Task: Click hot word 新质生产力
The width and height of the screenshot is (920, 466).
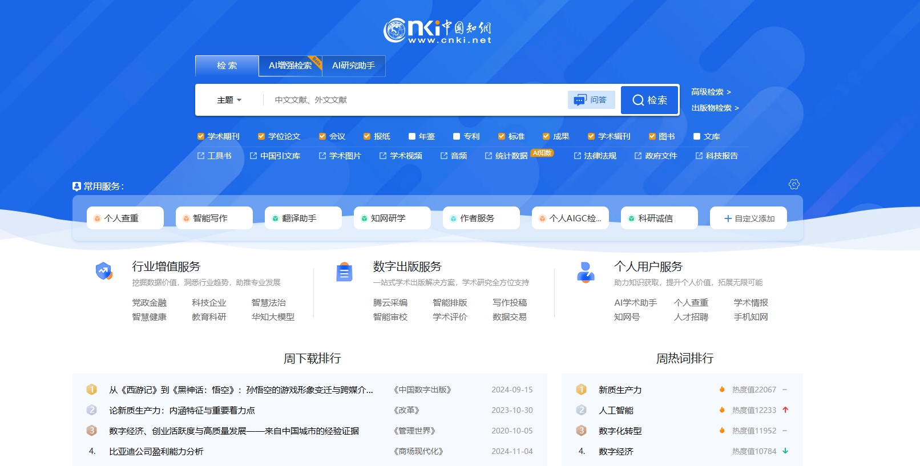Action: pos(620,390)
